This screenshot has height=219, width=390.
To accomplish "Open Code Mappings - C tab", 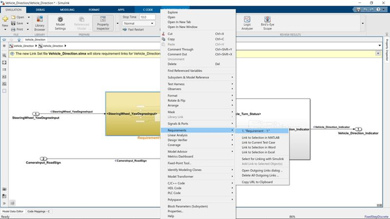I will [39, 211].
